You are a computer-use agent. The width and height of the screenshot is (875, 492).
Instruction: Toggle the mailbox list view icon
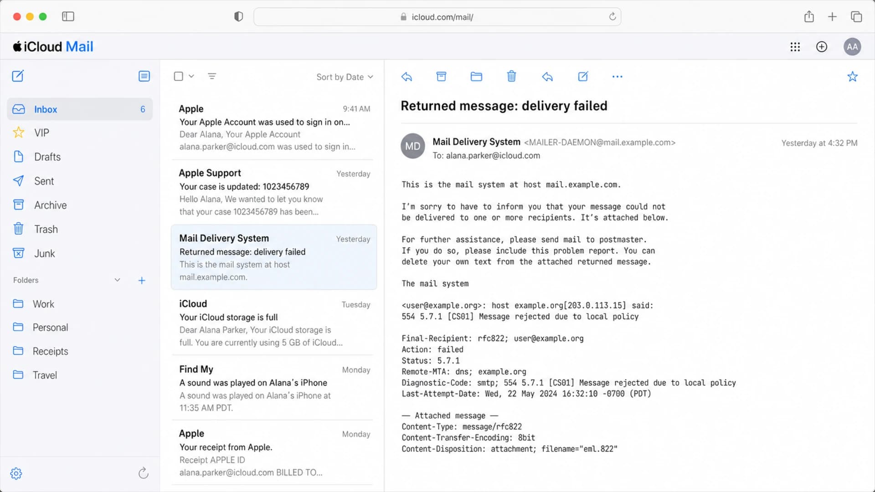[144, 76]
